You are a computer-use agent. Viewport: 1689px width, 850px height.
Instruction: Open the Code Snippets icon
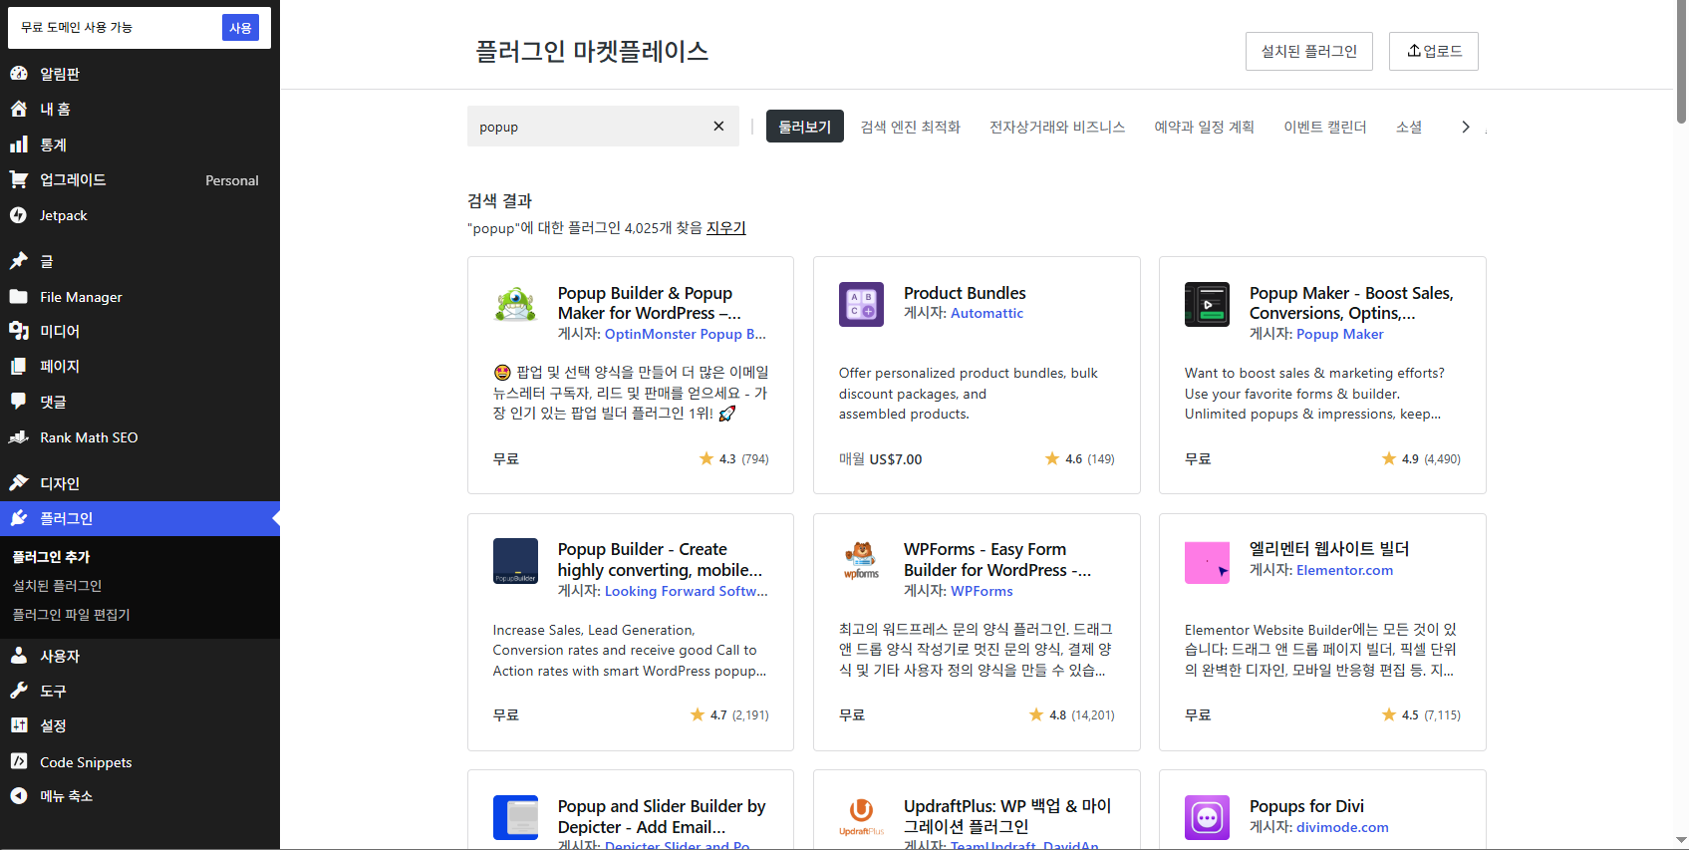19,761
